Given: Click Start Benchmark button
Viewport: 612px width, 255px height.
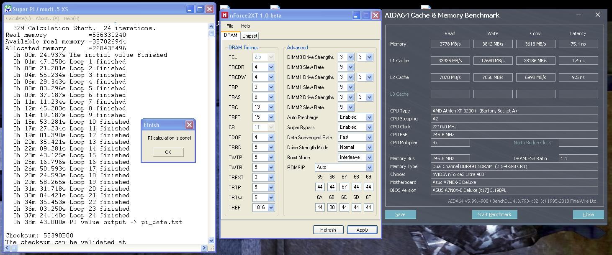Looking at the screenshot, I should click(x=494, y=214).
